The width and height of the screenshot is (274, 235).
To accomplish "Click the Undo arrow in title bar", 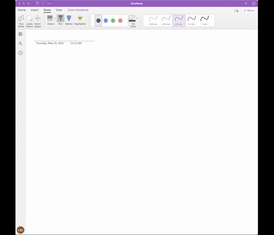I will pos(37,3).
